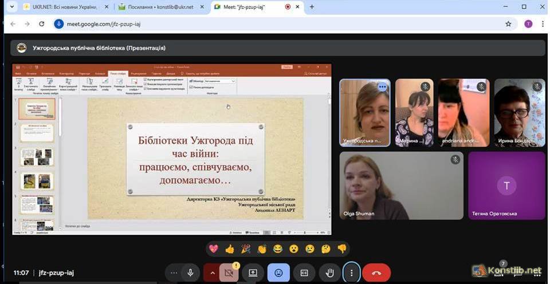Go back to previous page

point(13,24)
